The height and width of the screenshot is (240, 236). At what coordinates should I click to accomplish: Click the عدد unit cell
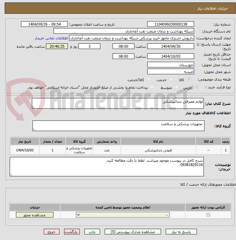[107, 150]
